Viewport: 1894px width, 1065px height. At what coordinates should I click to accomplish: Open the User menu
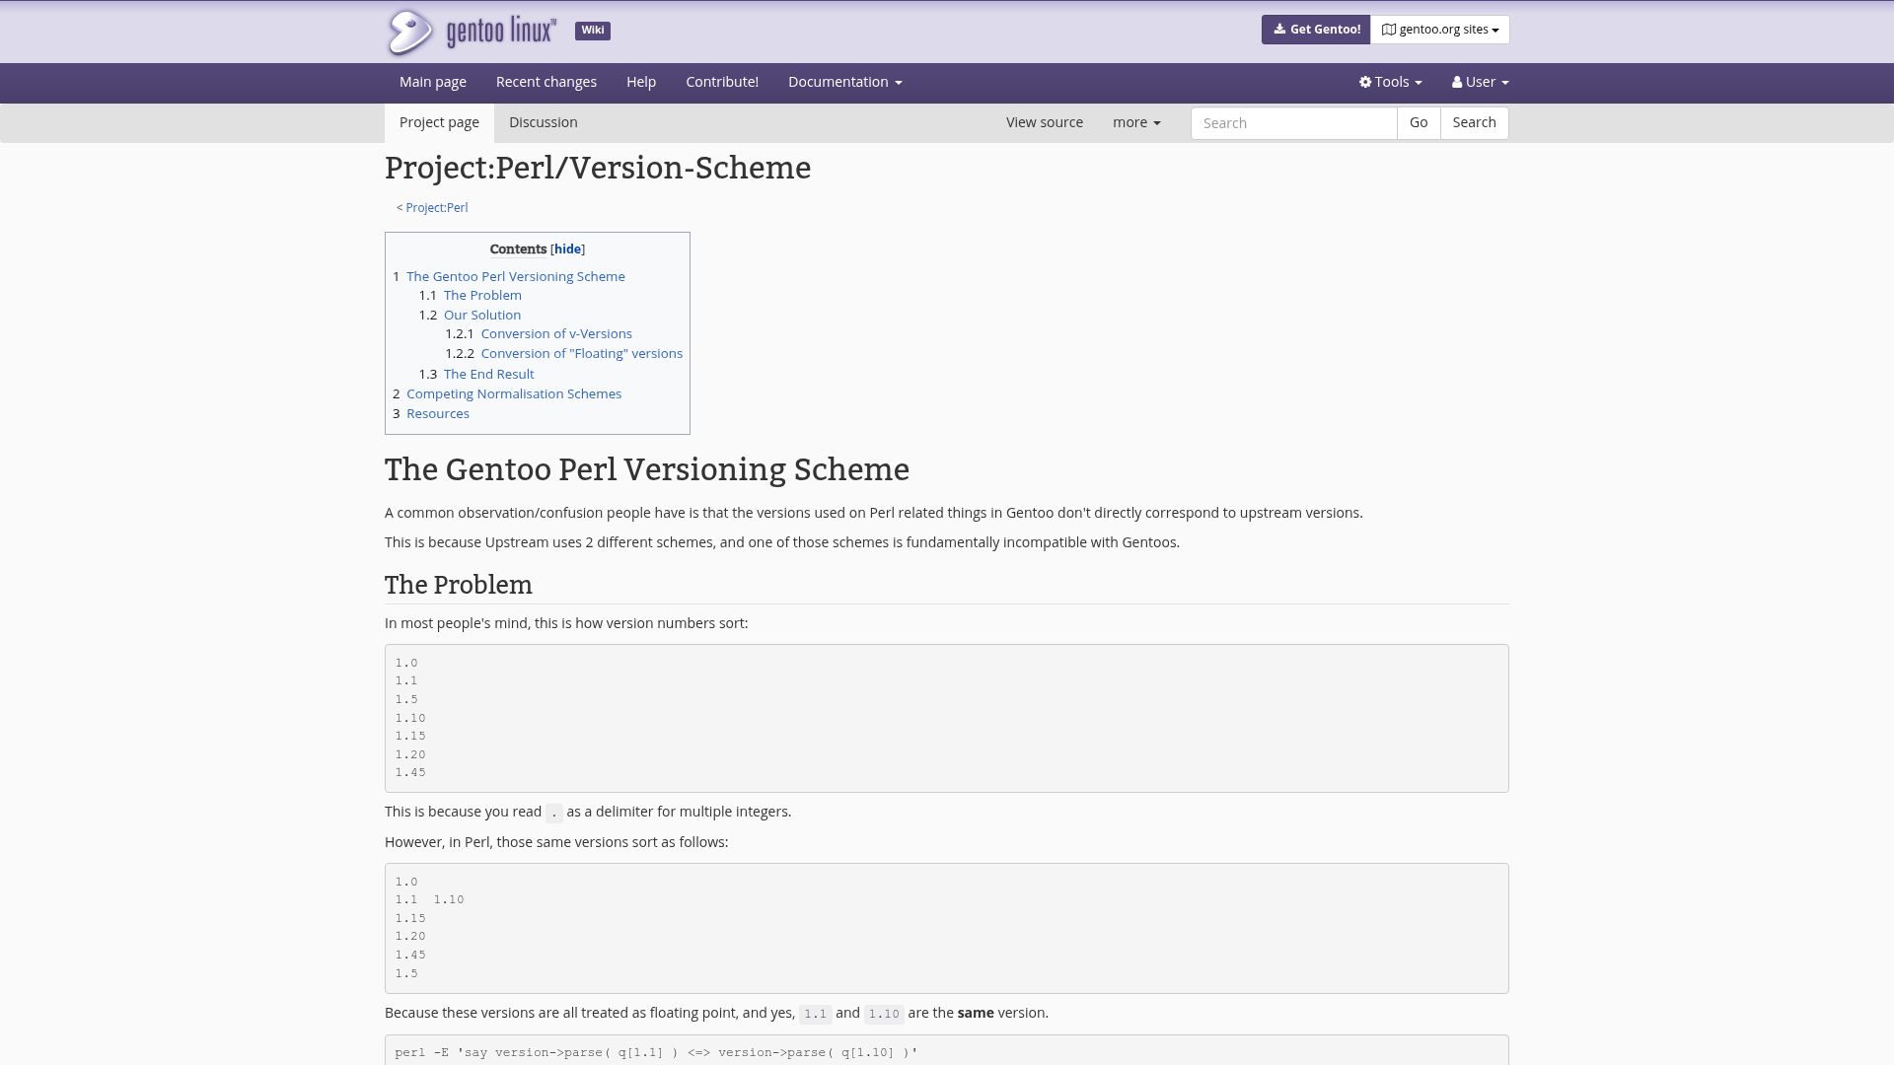coord(1480,82)
